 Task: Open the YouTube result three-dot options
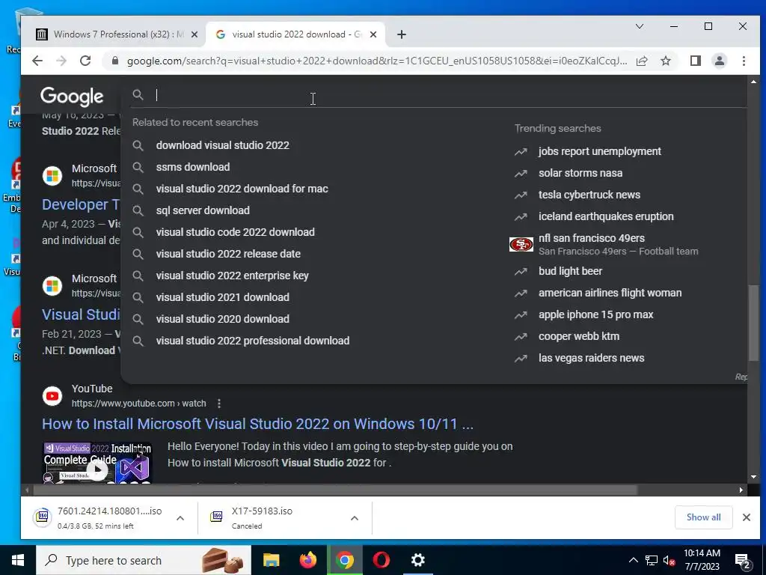[219, 404]
